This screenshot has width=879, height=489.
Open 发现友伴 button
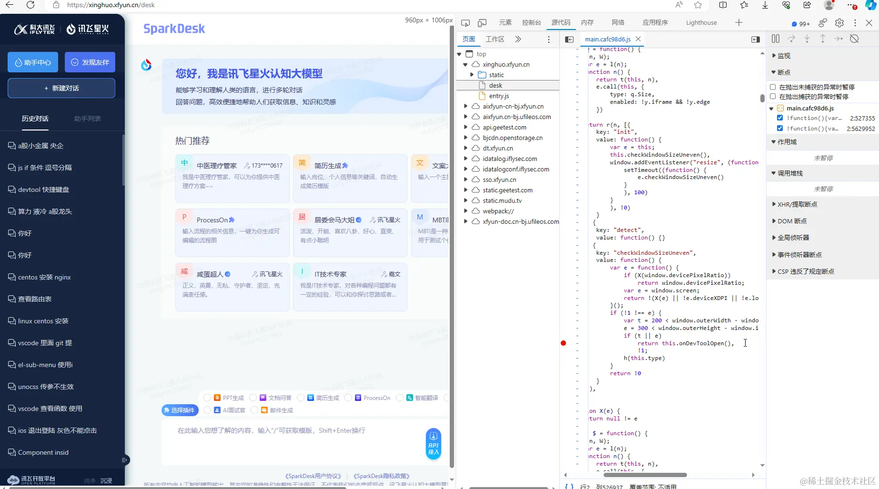click(90, 62)
